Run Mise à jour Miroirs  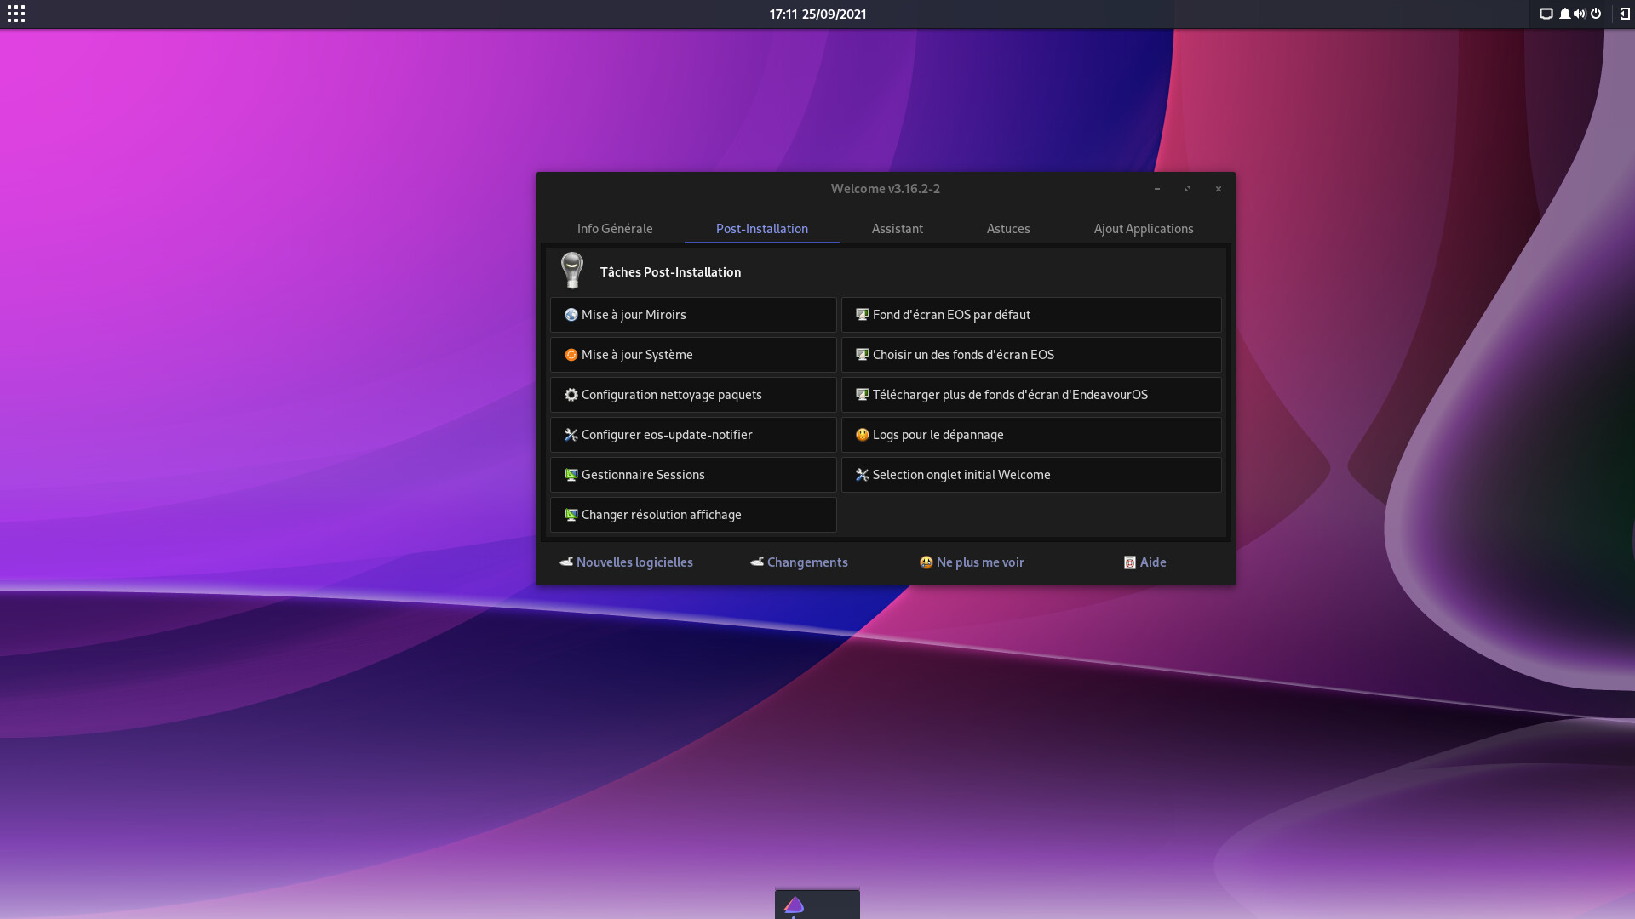click(693, 315)
